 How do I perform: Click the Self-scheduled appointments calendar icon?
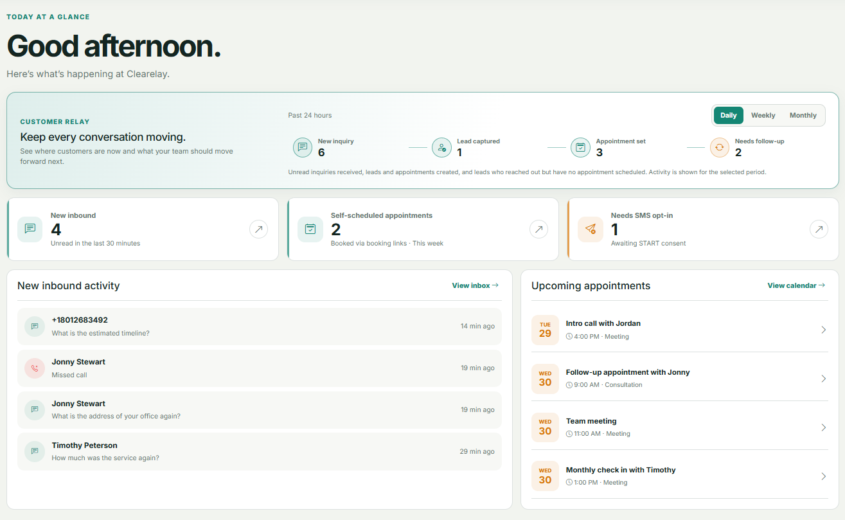[x=310, y=229]
